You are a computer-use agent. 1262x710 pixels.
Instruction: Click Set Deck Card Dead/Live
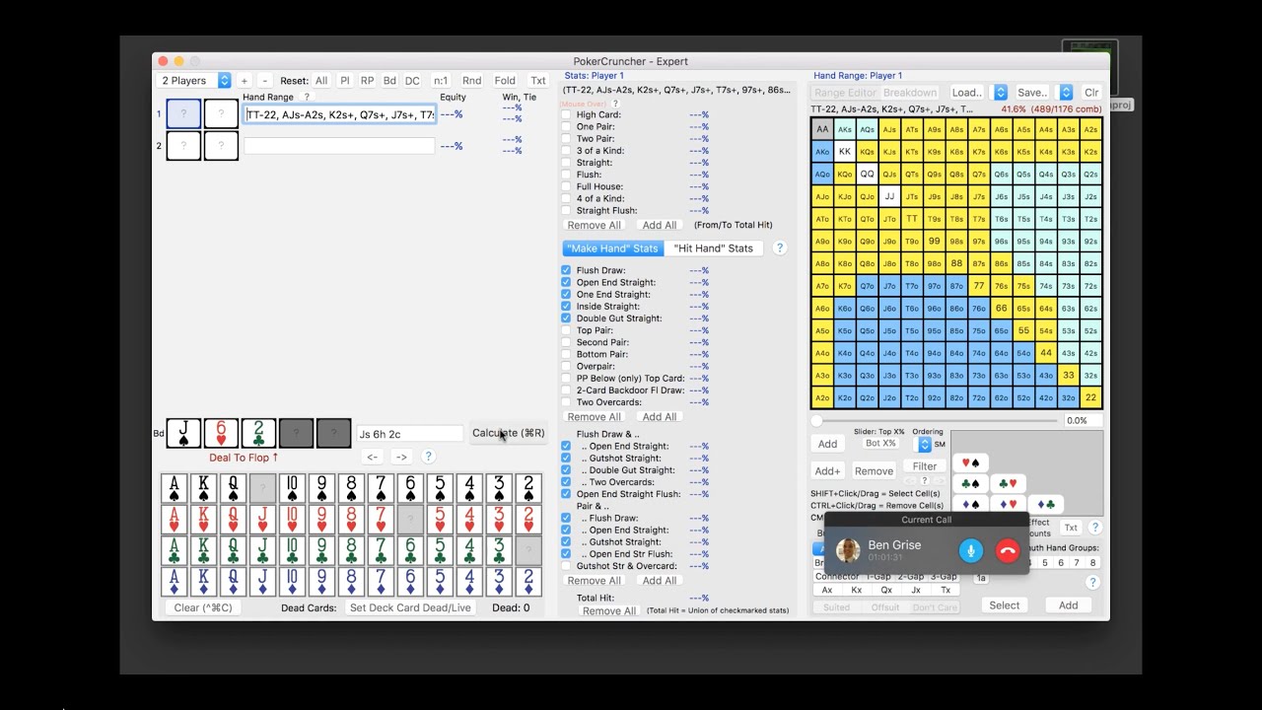click(410, 607)
